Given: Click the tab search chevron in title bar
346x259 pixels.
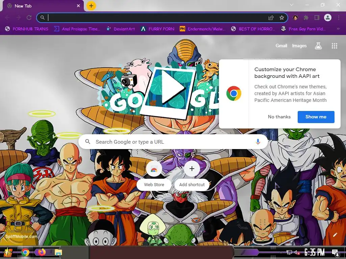Looking at the screenshot, I should [292, 5].
